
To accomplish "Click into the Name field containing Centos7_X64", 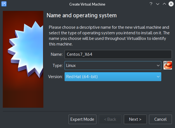I will (118, 54).
